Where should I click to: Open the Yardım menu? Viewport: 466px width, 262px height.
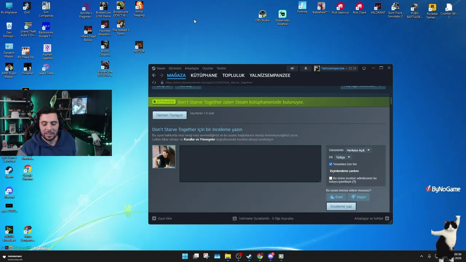click(221, 68)
